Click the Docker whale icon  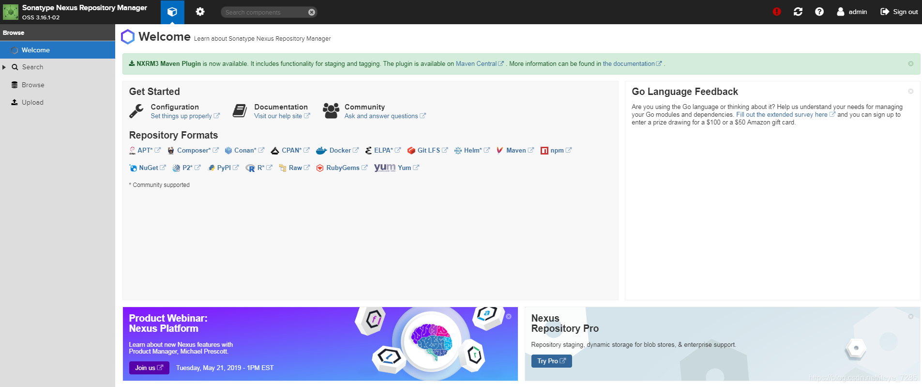tap(321, 151)
